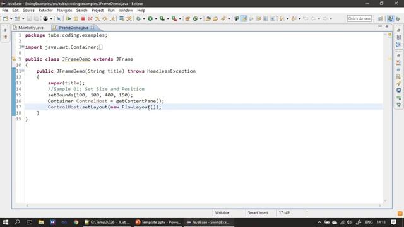Screen dimensions: 404x227
Task: Close the JFrameDemo.java tab
Action: tap(93, 28)
